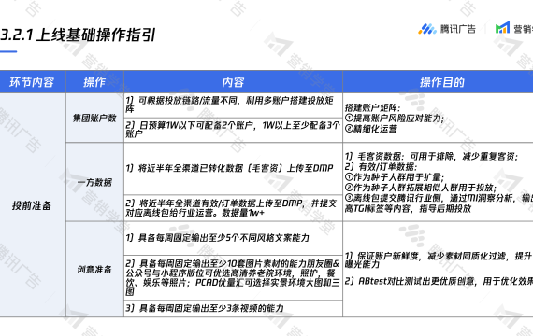This screenshot has width=533, height=336.
Task: Click the 环节内容 column header
Action: pyautogui.click(x=33, y=82)
